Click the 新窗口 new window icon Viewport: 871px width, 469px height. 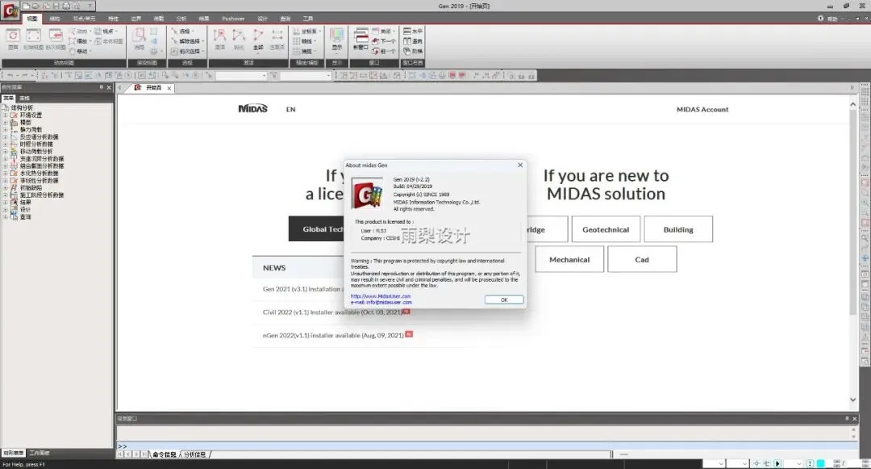[361, 39]
